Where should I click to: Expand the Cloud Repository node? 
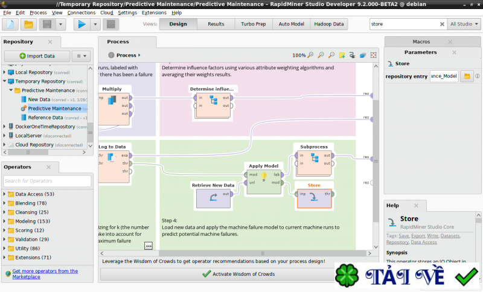pyautogui.click(x=4, y=145)
